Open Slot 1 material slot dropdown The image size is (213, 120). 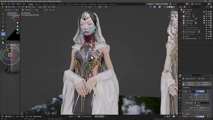click(x=73, y=117)
